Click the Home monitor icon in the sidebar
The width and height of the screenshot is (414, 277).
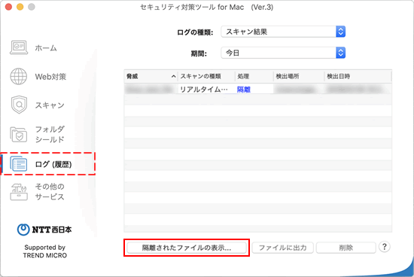(19, 47)
